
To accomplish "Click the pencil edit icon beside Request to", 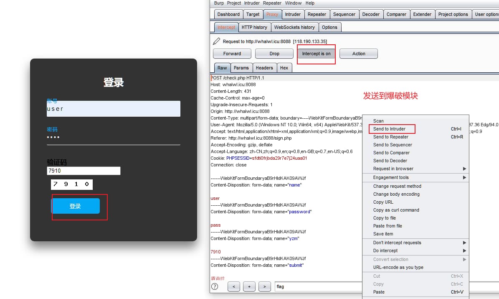I will tap(216, 41).
